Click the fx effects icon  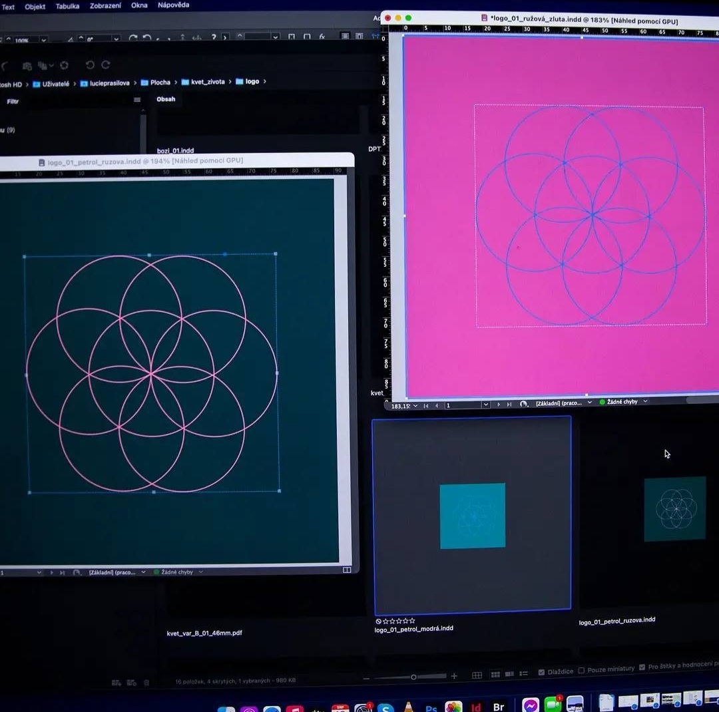[x=322, y=36]
